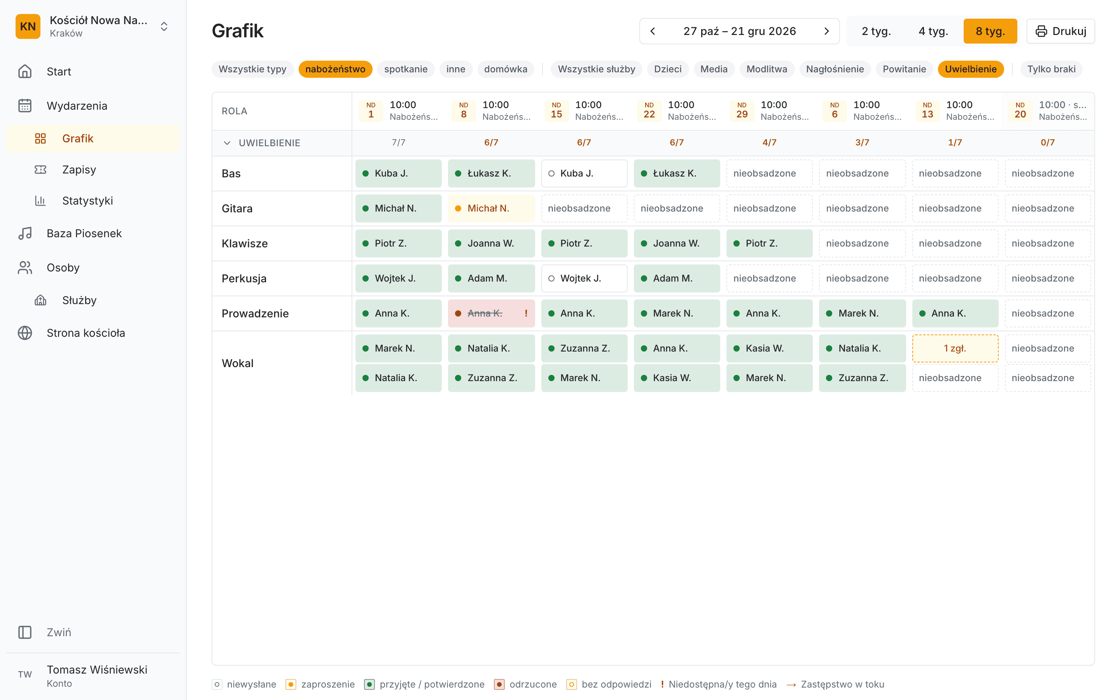The height and width of the screenshot is (700, 1120).
Task: Click the white Wojtek J. Perkusja cell
Action: click(584, 278)
